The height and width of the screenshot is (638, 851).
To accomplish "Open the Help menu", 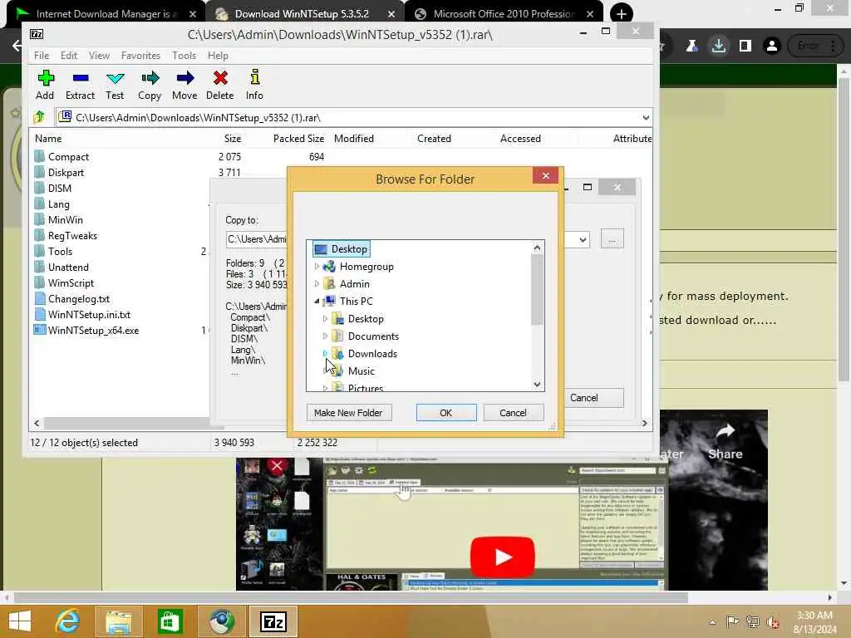I will click(x=218, y=56).
